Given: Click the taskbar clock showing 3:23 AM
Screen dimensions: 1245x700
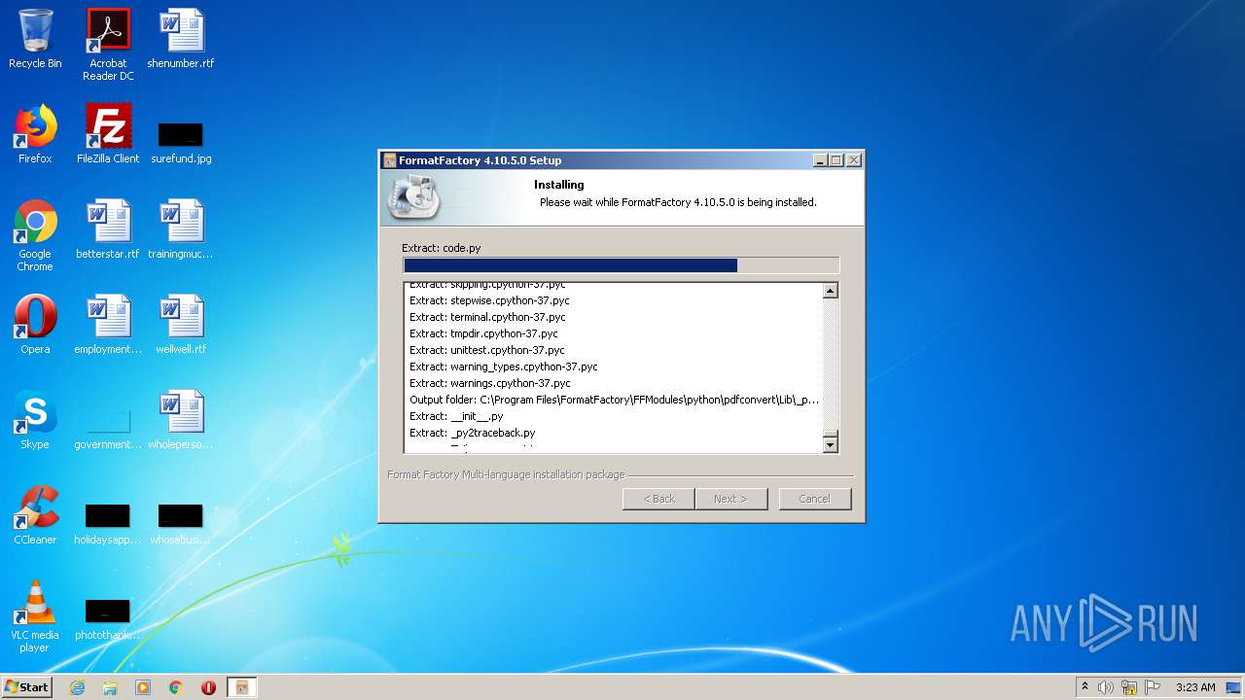Looking at the screenshot, I should 1195,687.
